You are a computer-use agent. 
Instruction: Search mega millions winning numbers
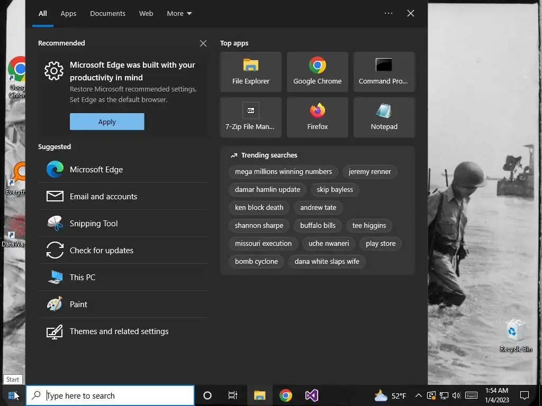coord(284,172)
